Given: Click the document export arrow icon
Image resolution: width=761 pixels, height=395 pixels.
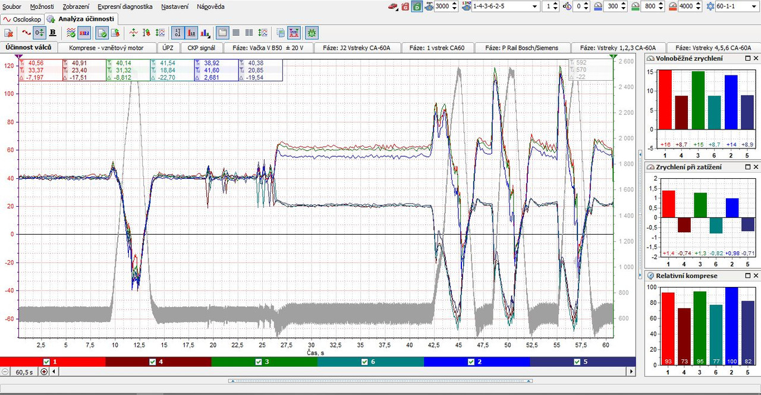Looking at the screenshot, I should click(115, 33).
